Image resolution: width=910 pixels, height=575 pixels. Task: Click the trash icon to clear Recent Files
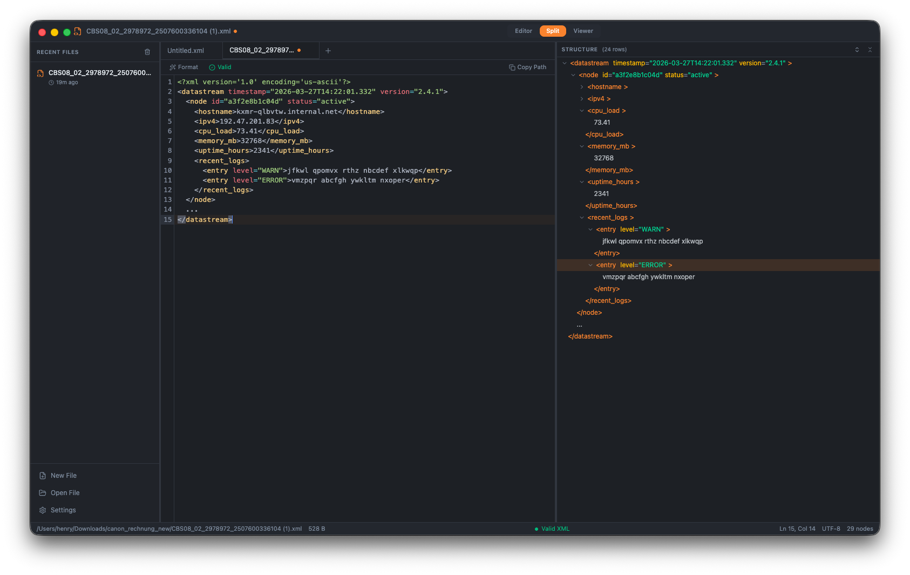(x=147, y=52)
